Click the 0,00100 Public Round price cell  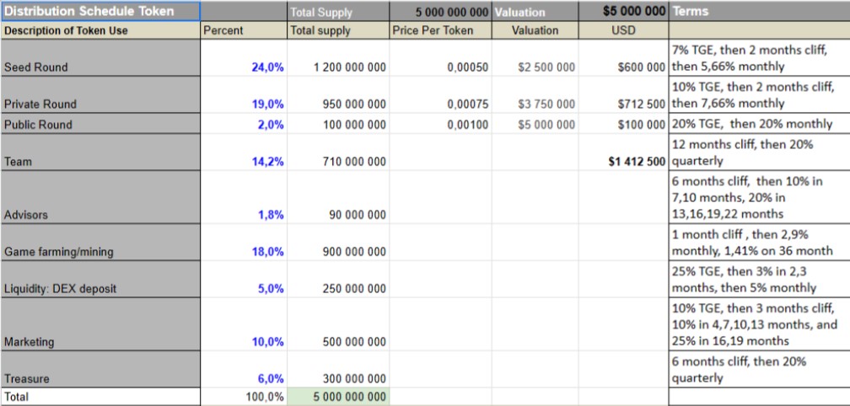point(468,125)
